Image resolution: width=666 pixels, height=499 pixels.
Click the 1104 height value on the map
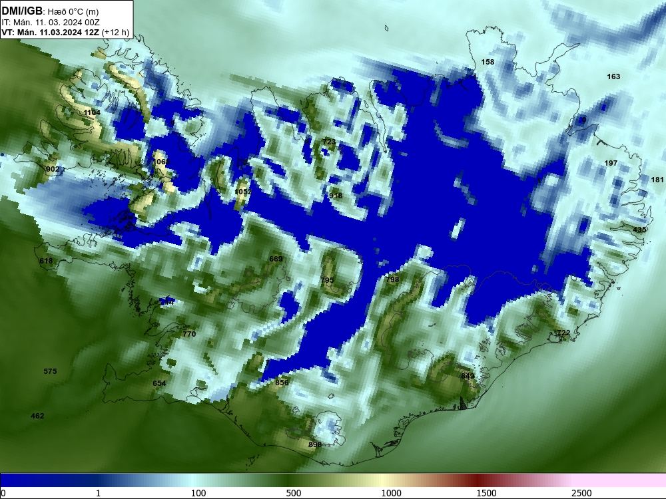pyautogui.click(x=92, y=112)
